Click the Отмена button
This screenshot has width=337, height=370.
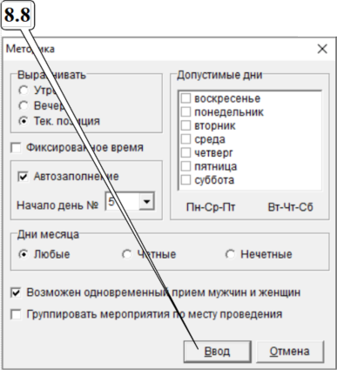(290, 352)
